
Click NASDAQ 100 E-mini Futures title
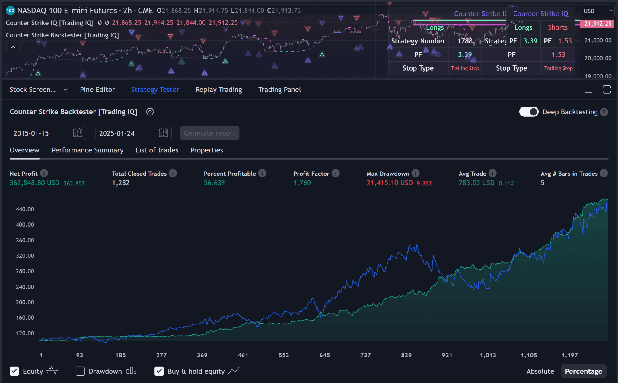click(67, 11)
